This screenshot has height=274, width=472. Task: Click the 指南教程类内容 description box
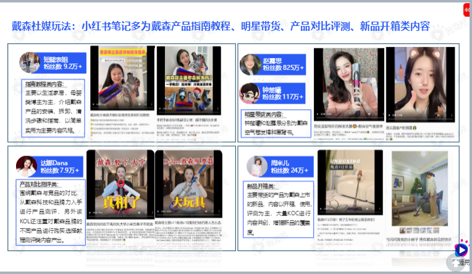coord(53,108)
